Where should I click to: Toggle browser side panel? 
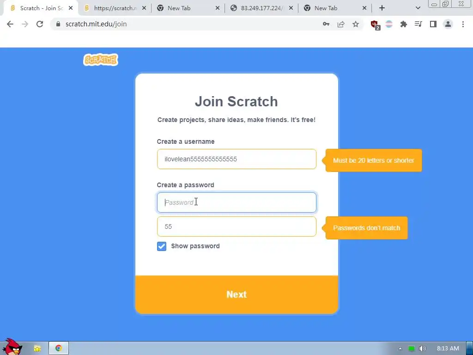433,24
